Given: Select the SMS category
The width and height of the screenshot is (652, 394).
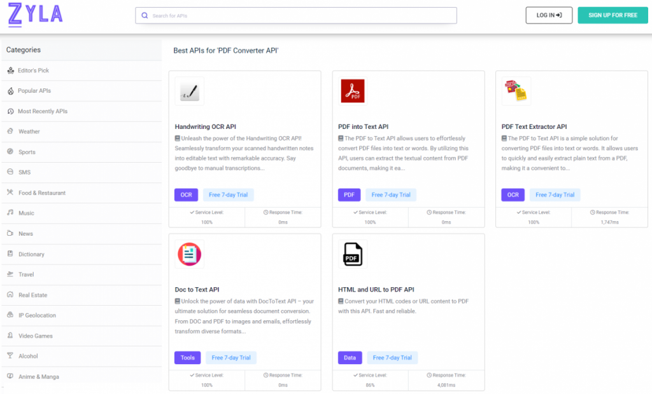Looking at the screenshot, I should pos(81,172).
